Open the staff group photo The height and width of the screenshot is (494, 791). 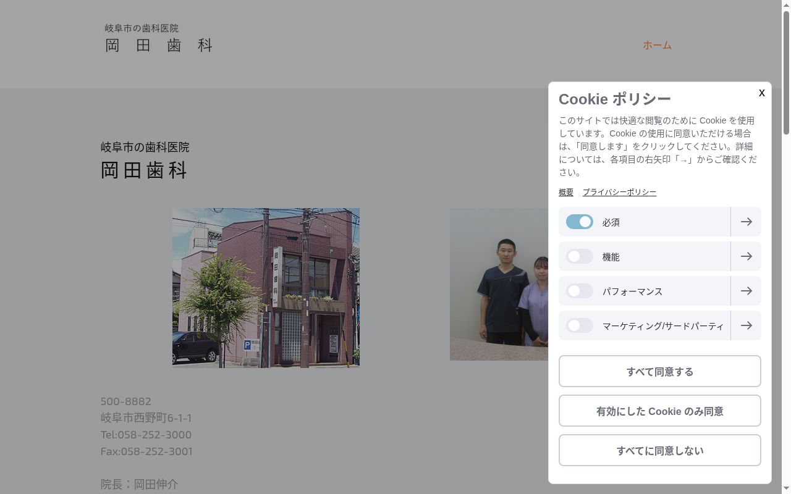click(499, 284)
